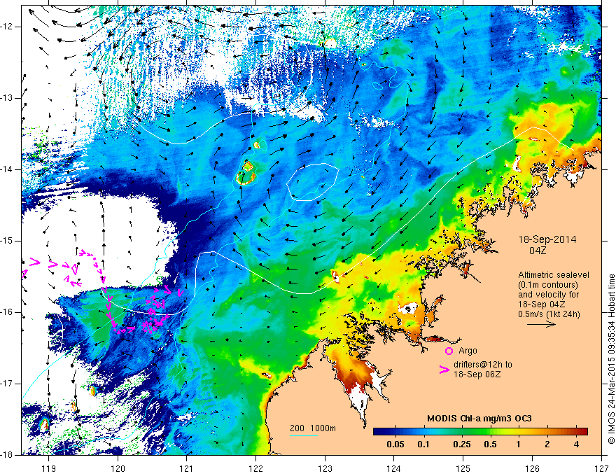This screenshot has height=476, width=616.
Task: Click the 0.05 colorbar tick label
Action: (395, 444)
